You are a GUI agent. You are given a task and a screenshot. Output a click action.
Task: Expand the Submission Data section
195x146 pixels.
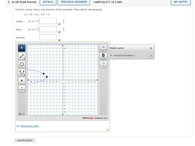tap(18, 126)
